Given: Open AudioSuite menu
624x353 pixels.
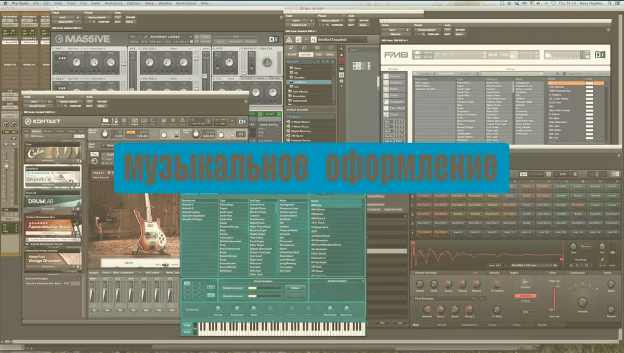Looking at the screenshot, I should pos(113,3).
